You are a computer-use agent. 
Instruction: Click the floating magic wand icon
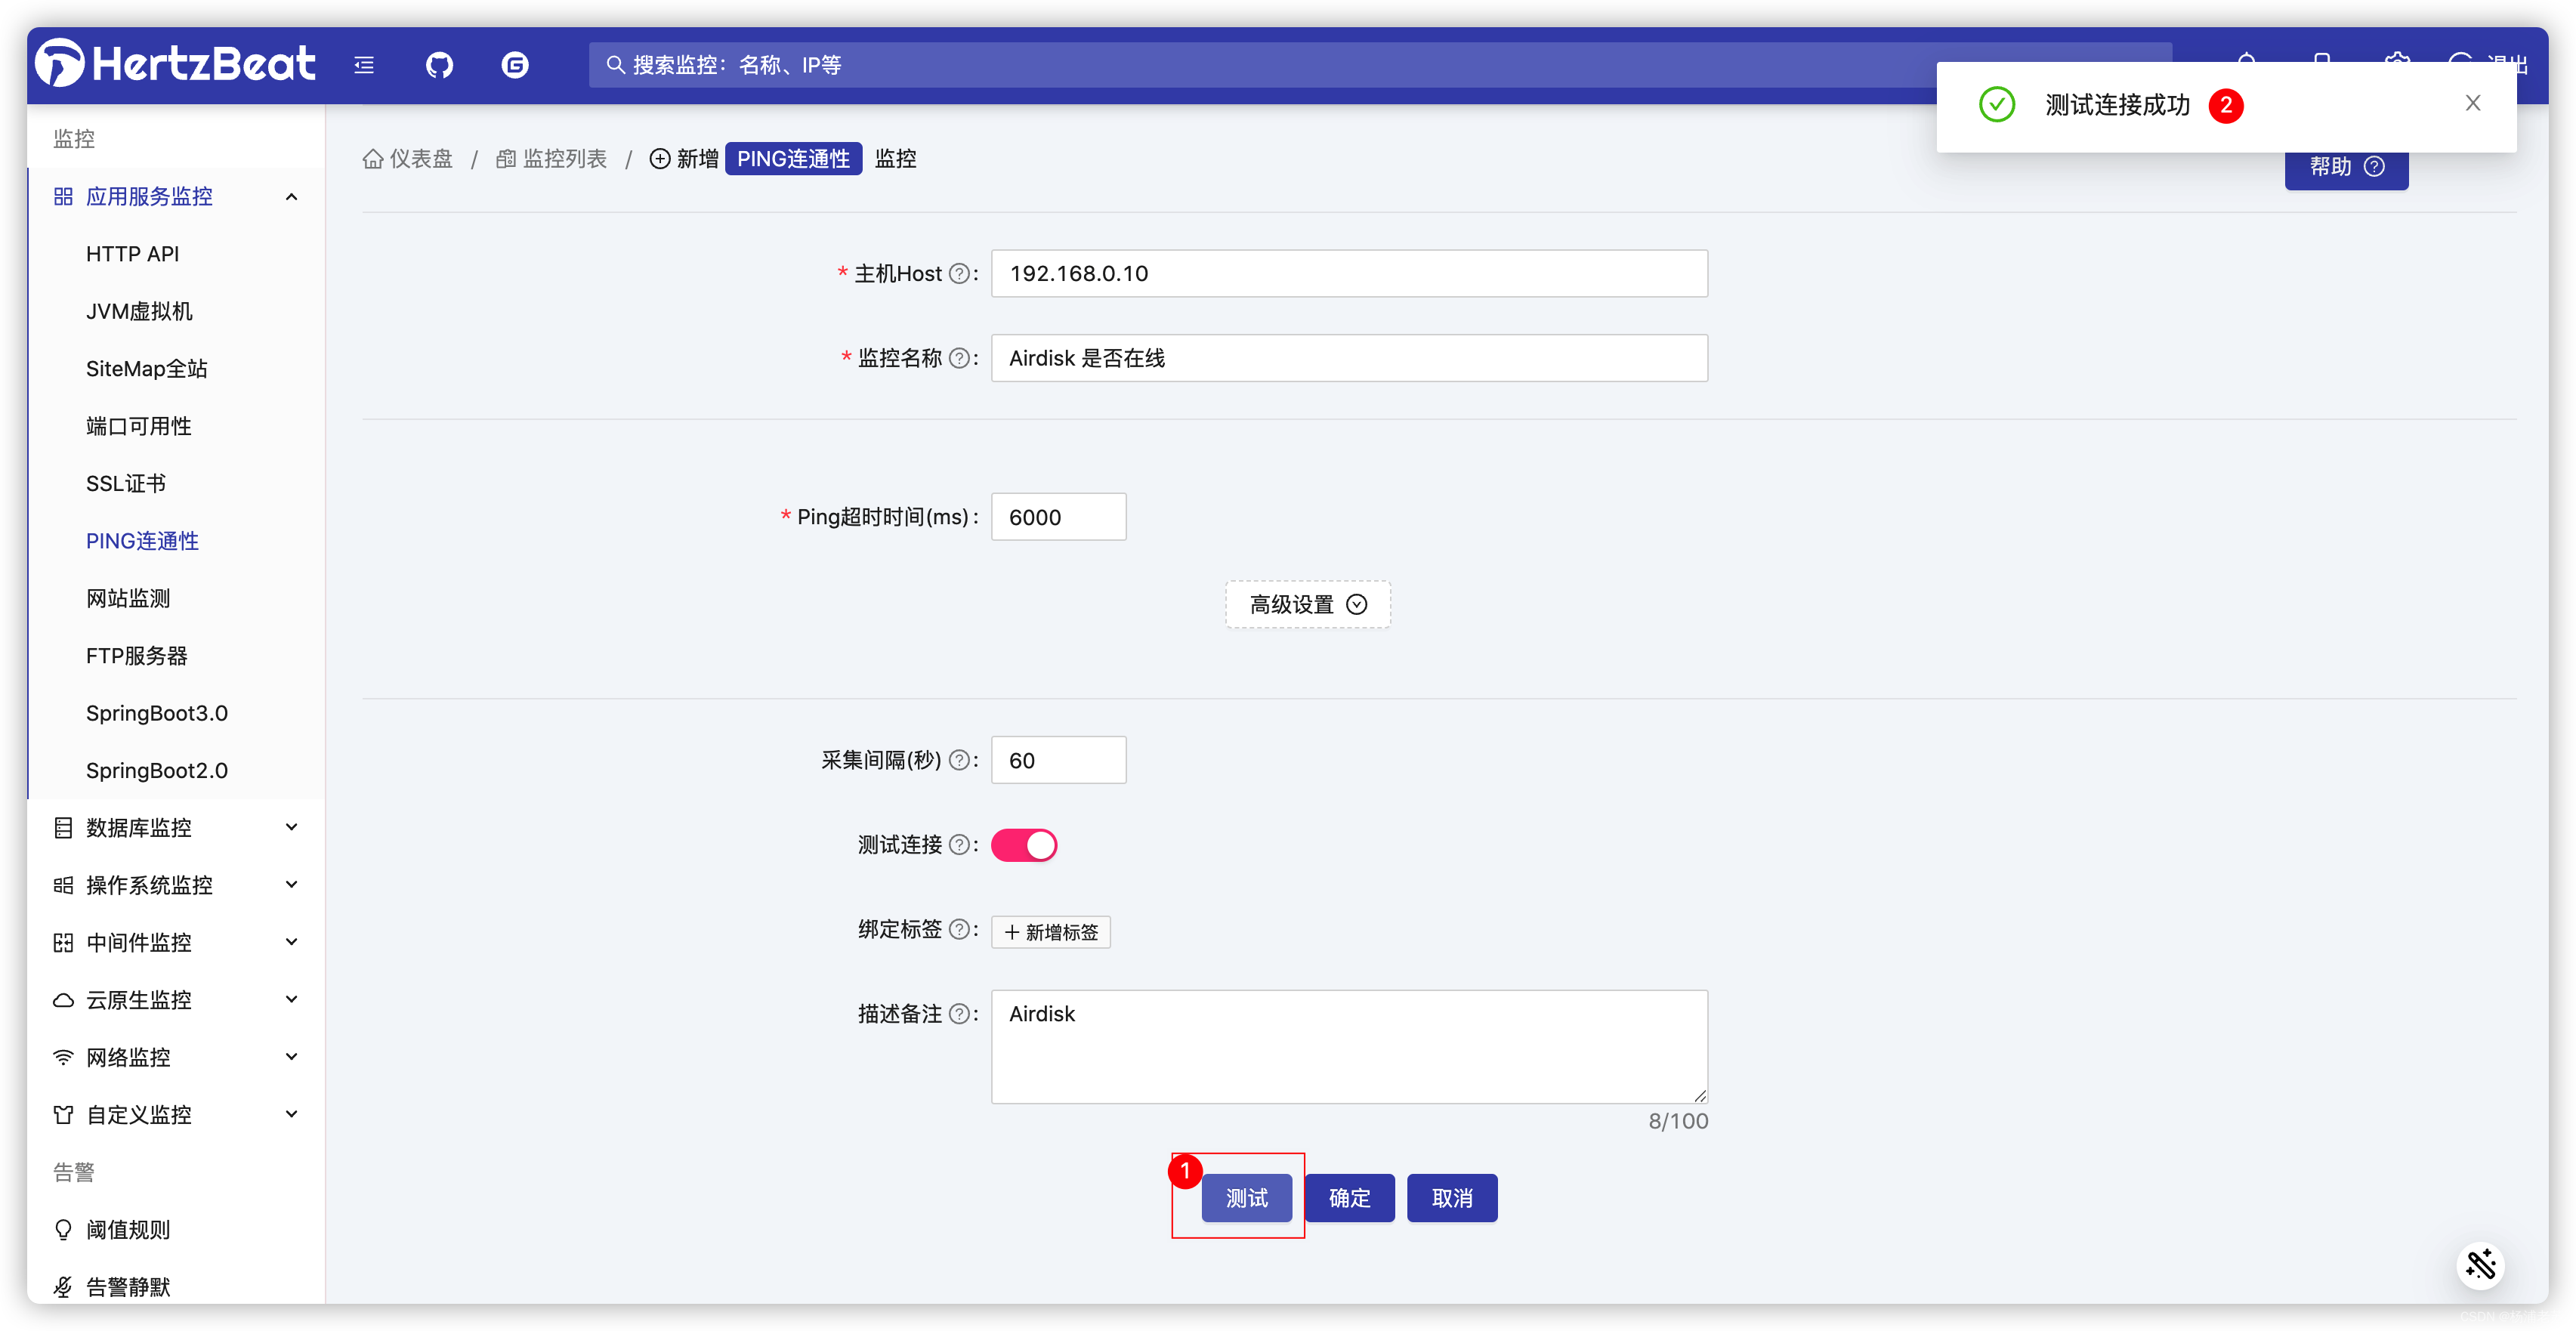[2480, 1265]
